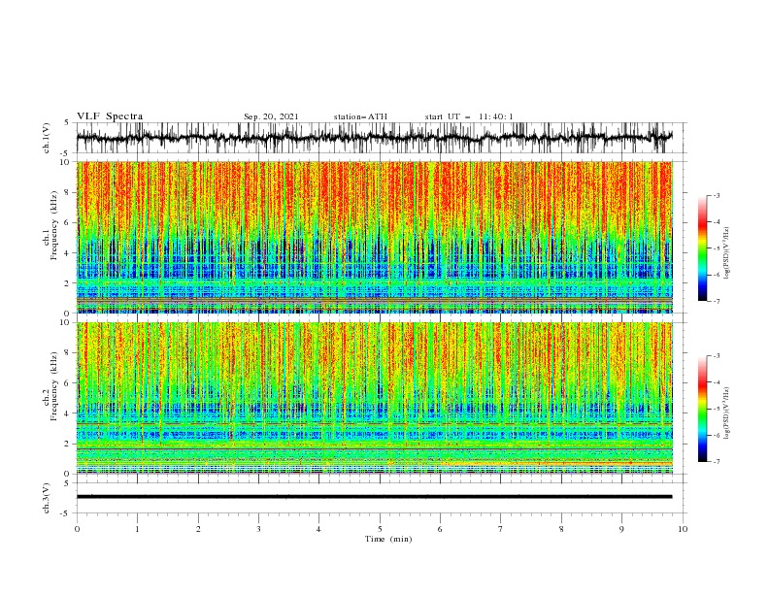The image size is (769, 594).
Task: Click the ch.2 spectrogram plot
Action: [375, 398]
